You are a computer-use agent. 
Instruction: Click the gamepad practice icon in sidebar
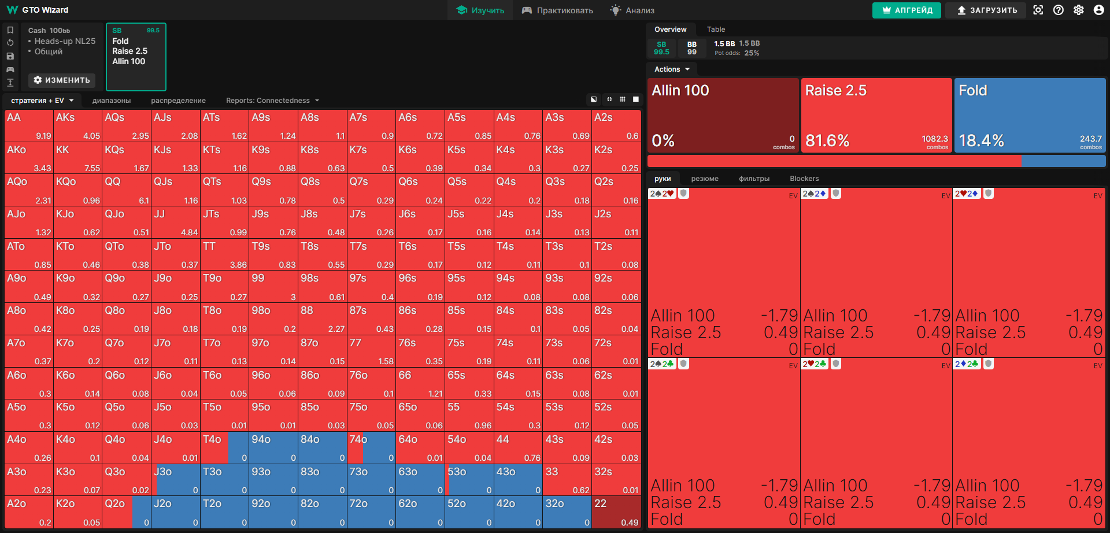point(10,69)
